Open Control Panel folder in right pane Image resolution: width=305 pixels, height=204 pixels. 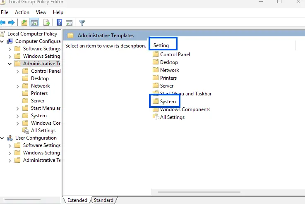[x=175, y=55]
